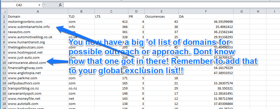The width and height of the screenshot is (280, 109).
Task: Open the Name Box dropdown arrow
Action: point(39,5)
